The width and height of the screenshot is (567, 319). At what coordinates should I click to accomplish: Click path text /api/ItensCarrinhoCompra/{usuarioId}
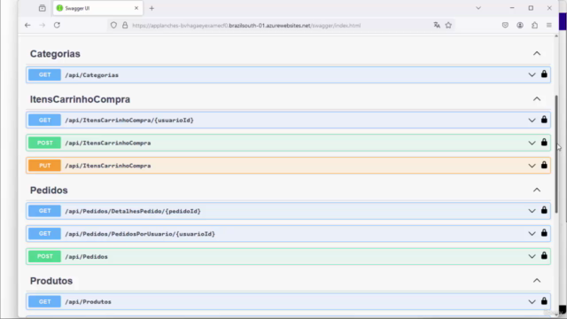129,121
